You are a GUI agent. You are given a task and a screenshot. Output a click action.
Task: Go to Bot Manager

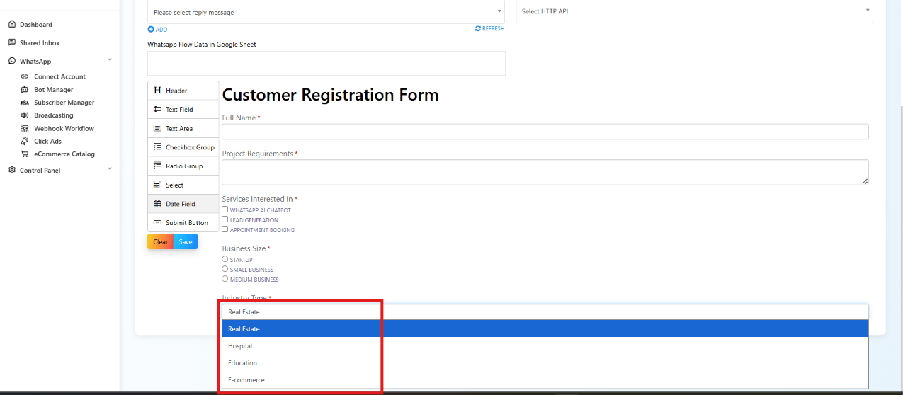tap(54, 90)
